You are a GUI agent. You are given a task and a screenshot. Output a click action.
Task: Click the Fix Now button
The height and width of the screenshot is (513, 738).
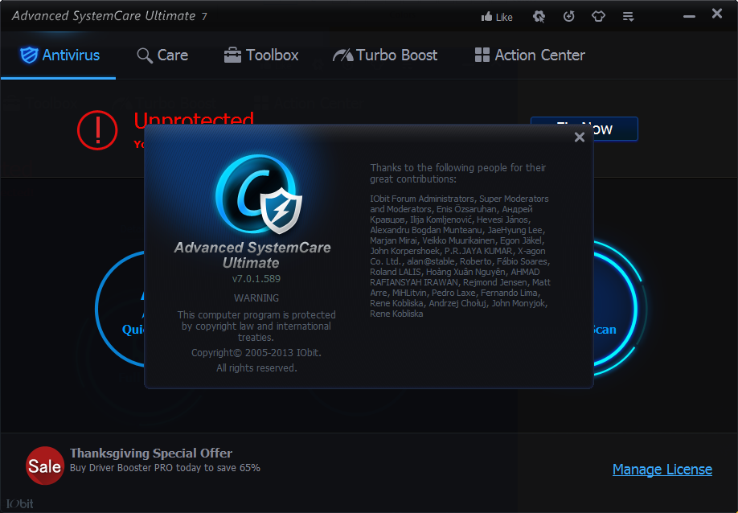tap(616, 129)
